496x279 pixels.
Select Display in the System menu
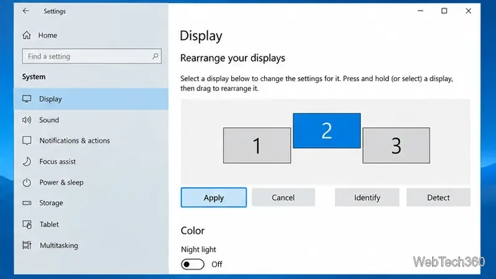click(x=91, y=99)
